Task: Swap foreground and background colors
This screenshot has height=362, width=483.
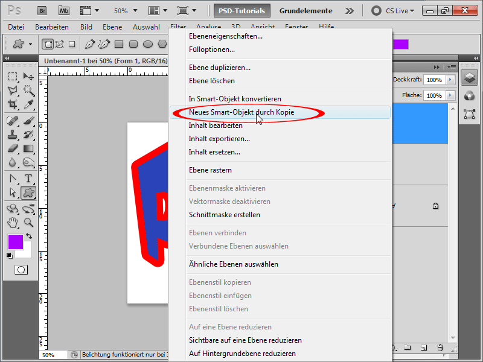Action: tap(29, 236)
